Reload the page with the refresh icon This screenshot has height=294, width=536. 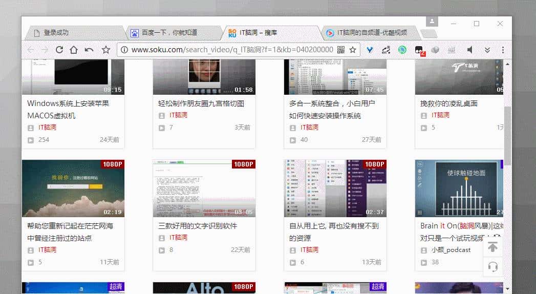[x=59, y=50]
